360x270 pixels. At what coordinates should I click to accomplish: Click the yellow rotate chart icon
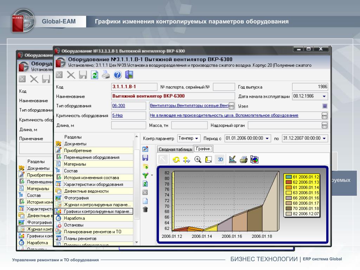click(176, 160)
